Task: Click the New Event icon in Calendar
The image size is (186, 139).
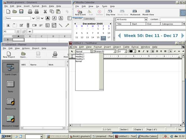Action: coord(80,13)
